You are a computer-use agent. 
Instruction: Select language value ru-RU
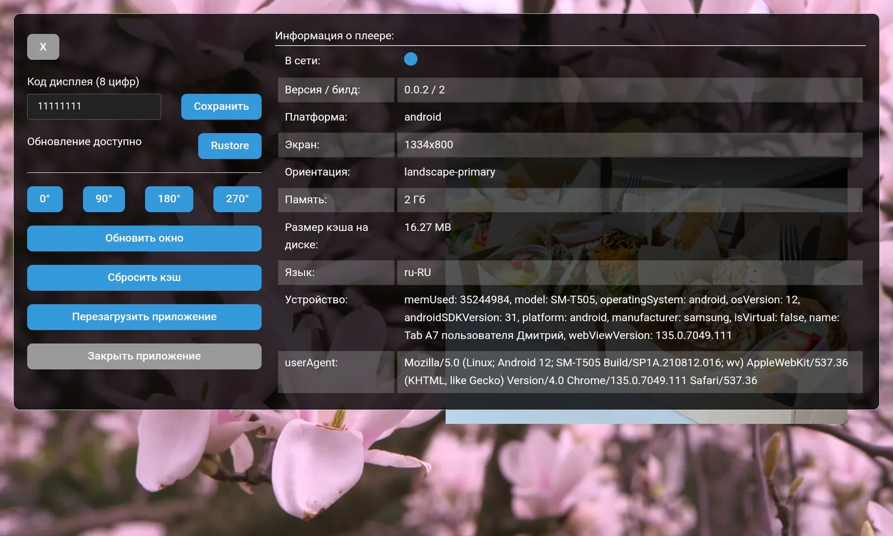[417, 272]
